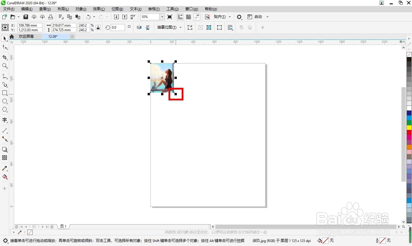Click the object width field 219.617 mm
Viewport: 412px width, 246px height.
pos(64,25)
